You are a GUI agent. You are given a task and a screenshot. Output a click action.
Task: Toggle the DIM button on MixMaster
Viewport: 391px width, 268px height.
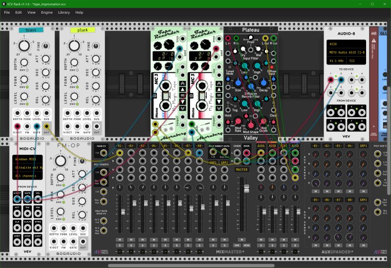pos(237,246)
